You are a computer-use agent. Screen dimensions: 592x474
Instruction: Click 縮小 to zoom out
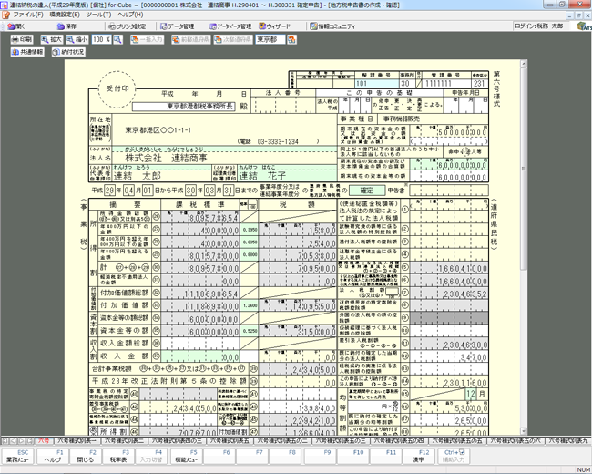[77, 39]
